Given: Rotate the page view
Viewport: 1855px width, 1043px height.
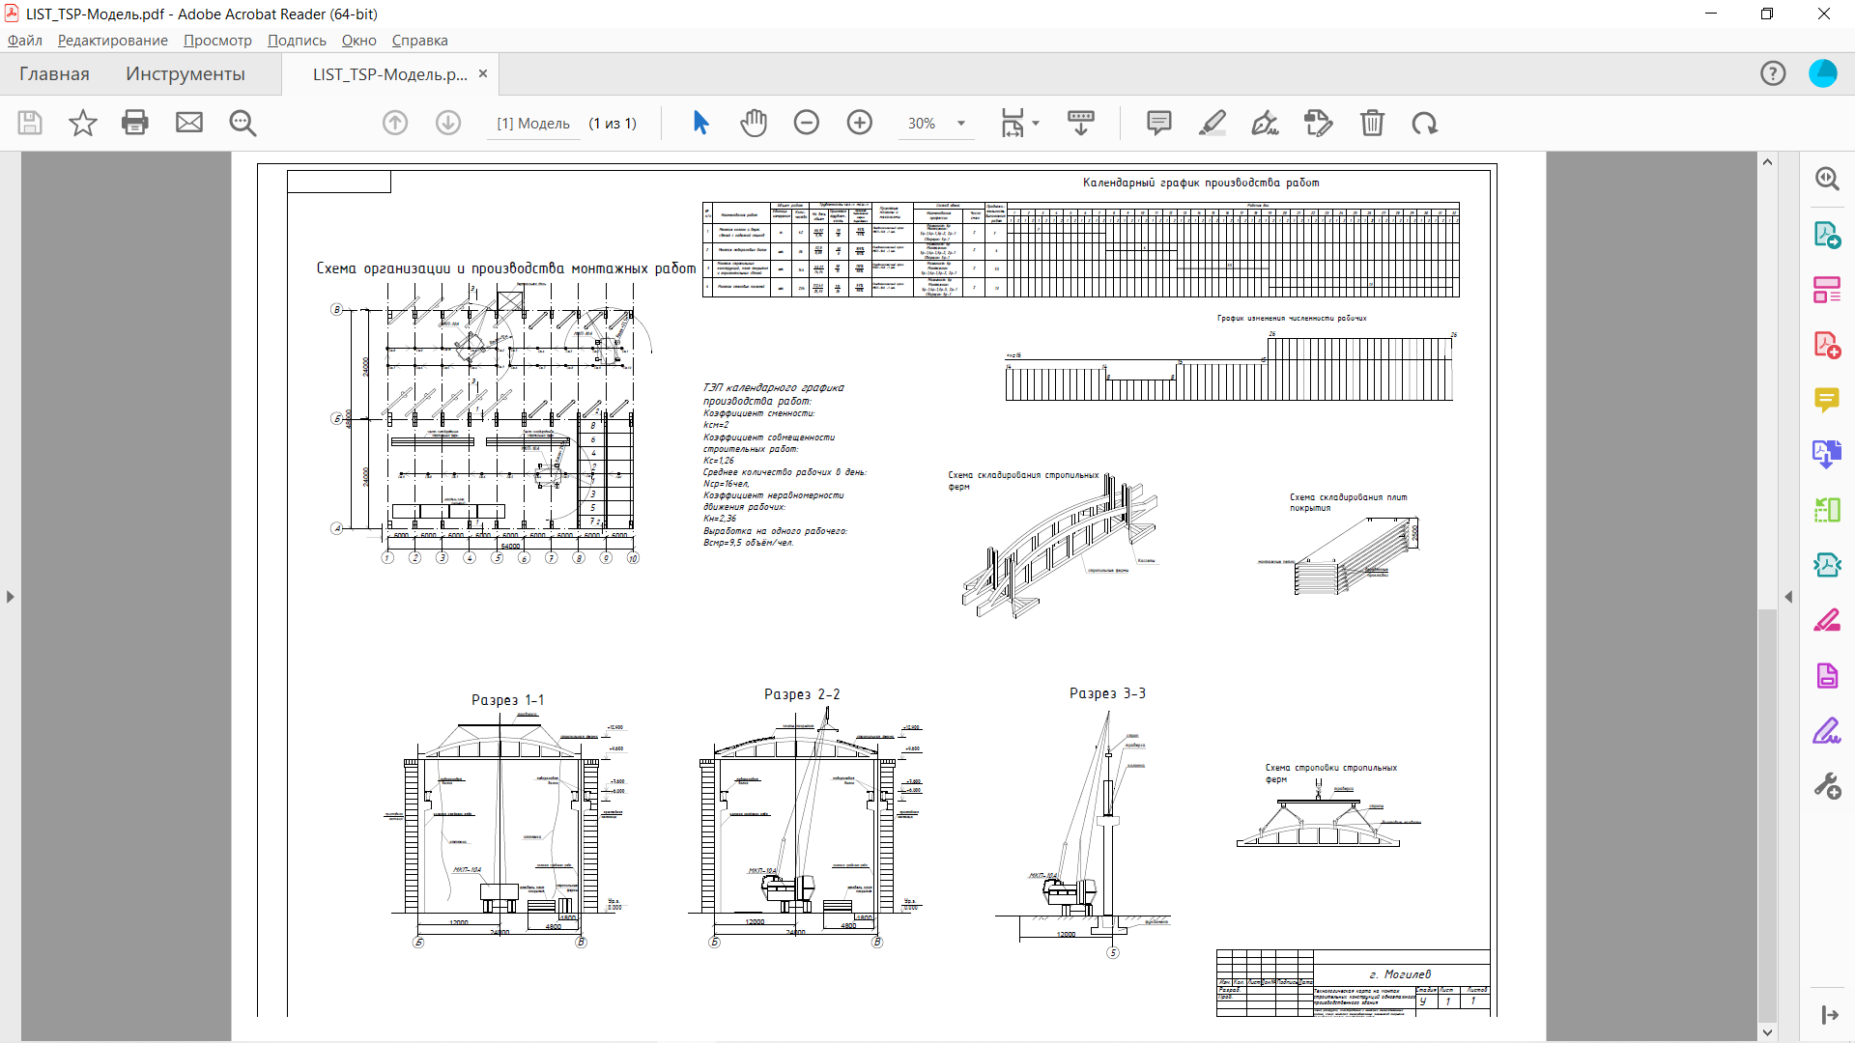Looking at the screenshot, I should coord(1425,123).
